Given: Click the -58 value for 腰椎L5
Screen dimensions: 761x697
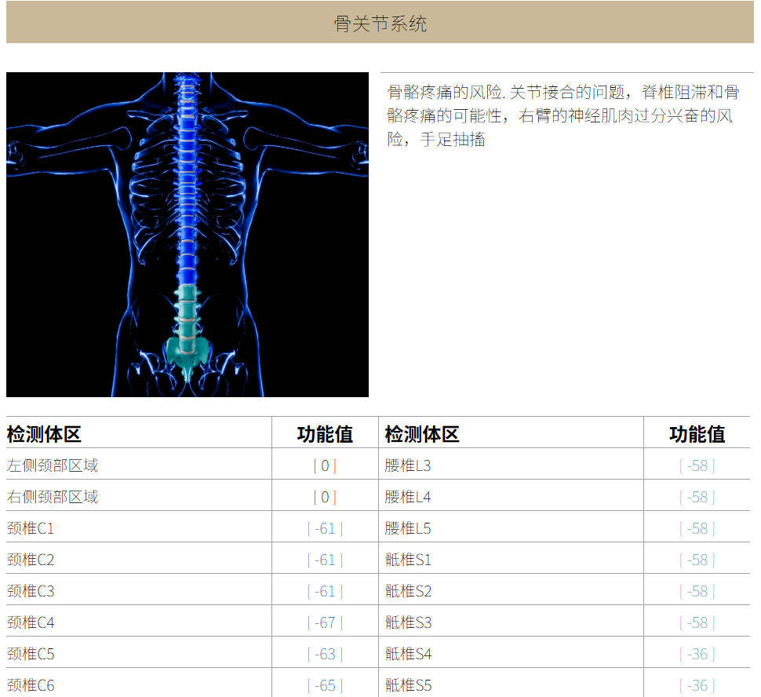Looking at the screenshot, I should tap(697, 528).
